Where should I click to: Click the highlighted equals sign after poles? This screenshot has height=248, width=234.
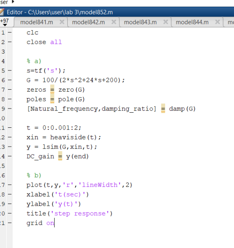click(x=52, y=99)
